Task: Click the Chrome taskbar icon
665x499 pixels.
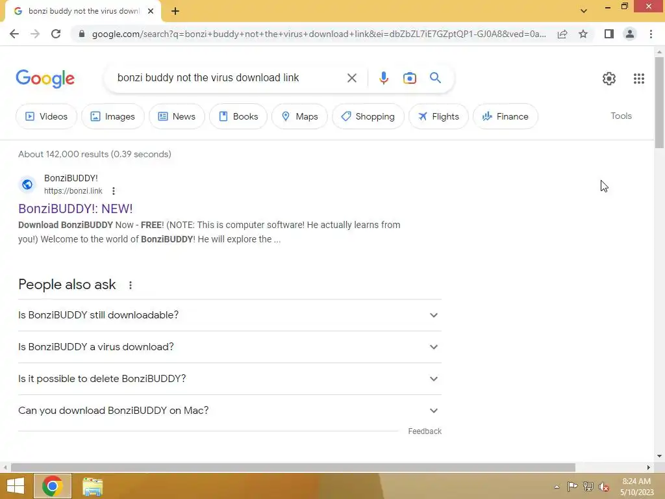Action: 53,486
